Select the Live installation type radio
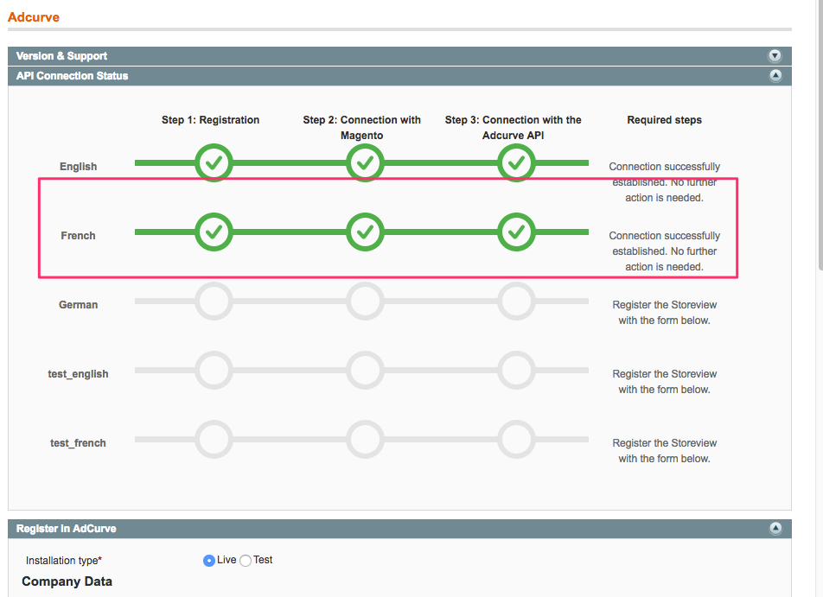Image resolution: width=823 pixels, height=597 pixels. click(x=209, y=560)
